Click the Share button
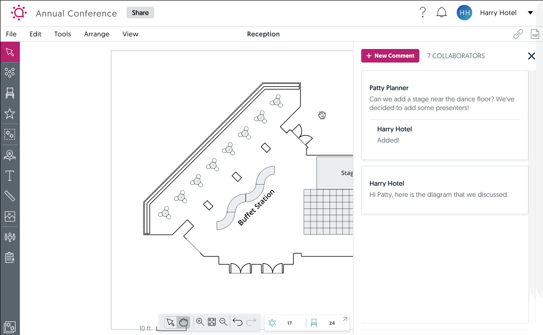 140,13
